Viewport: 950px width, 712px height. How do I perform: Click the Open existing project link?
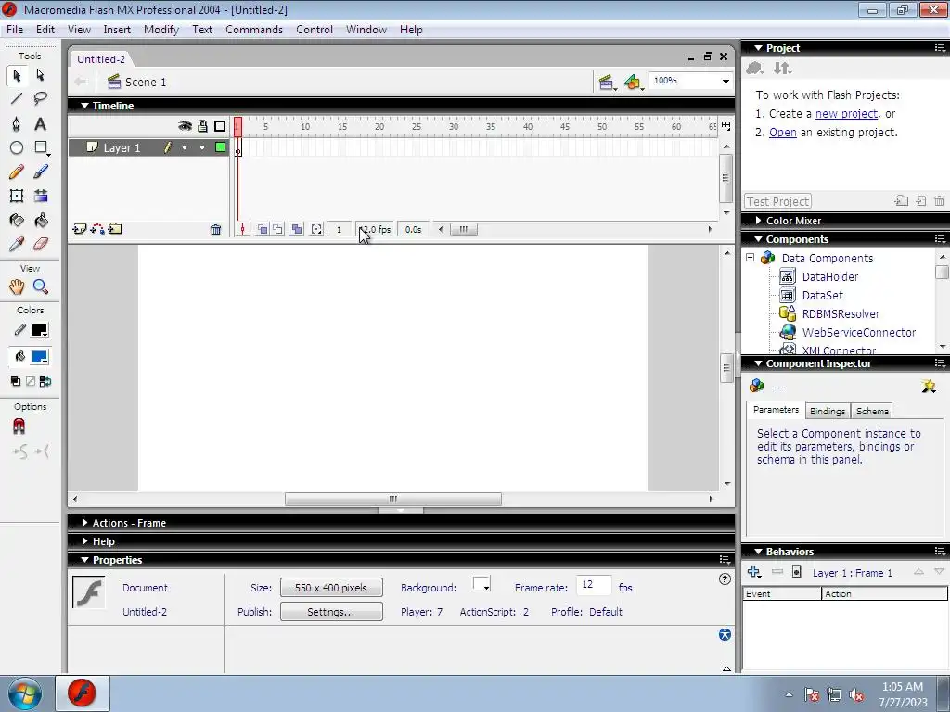pos(783,132)
